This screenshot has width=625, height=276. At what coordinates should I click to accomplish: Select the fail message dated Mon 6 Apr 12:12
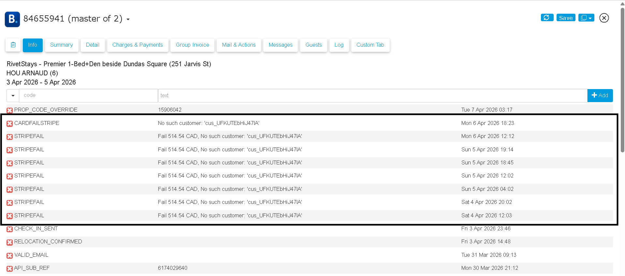click(x=230, y=136)
